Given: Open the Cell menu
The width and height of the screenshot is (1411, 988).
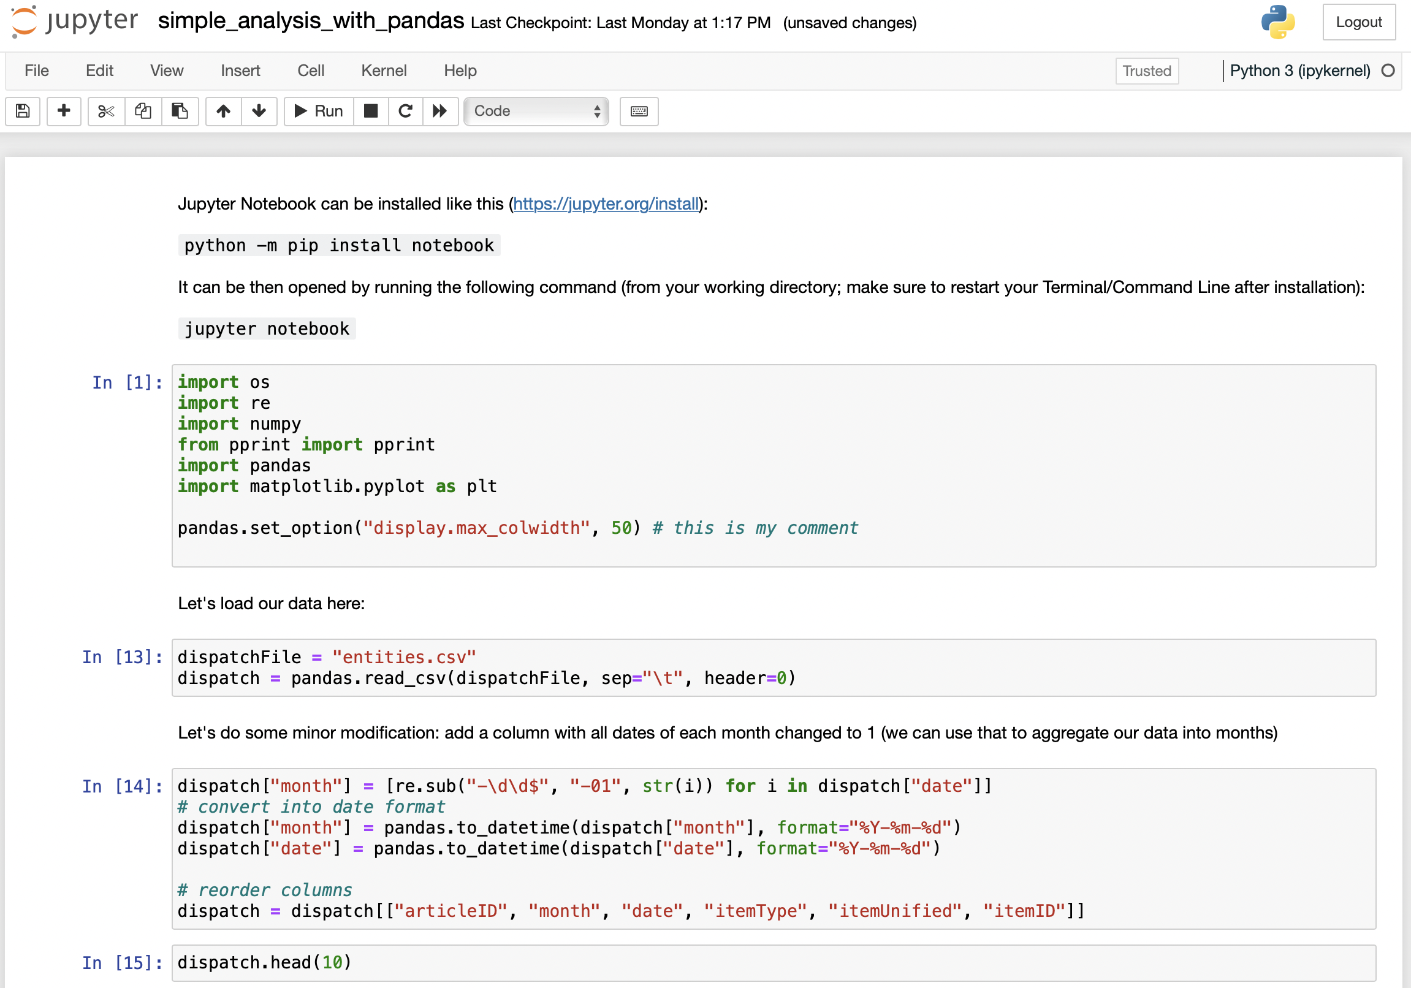Looking at the screenshot, I should pyautogui.click(x=310, y=70).
